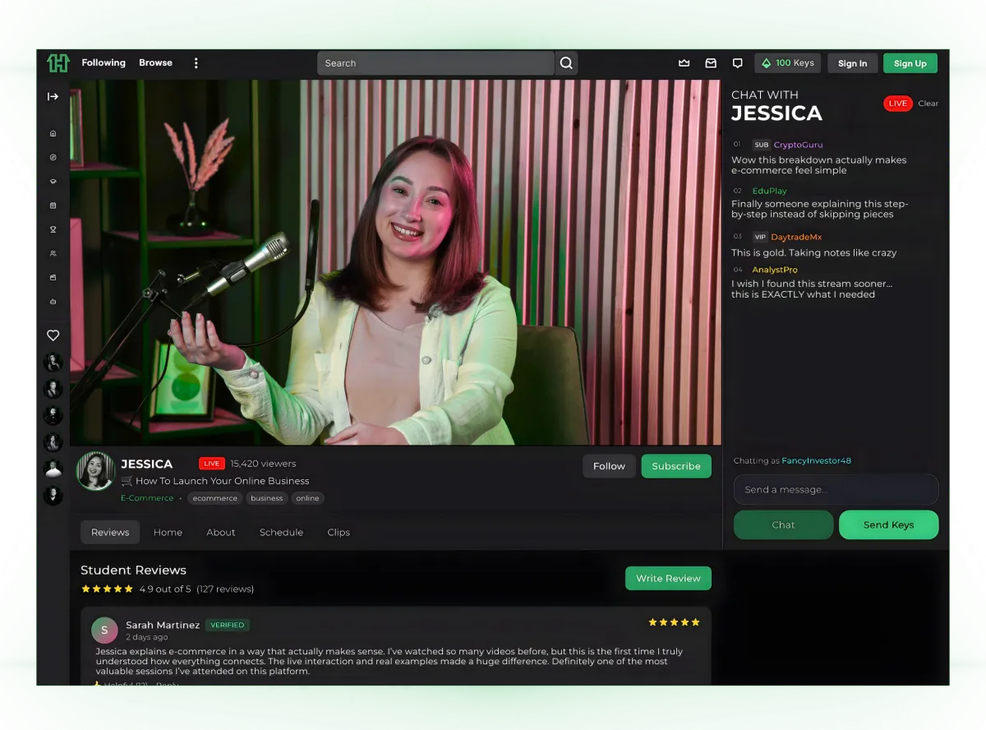
Task: Select the business tag
Action: [267, 498]
